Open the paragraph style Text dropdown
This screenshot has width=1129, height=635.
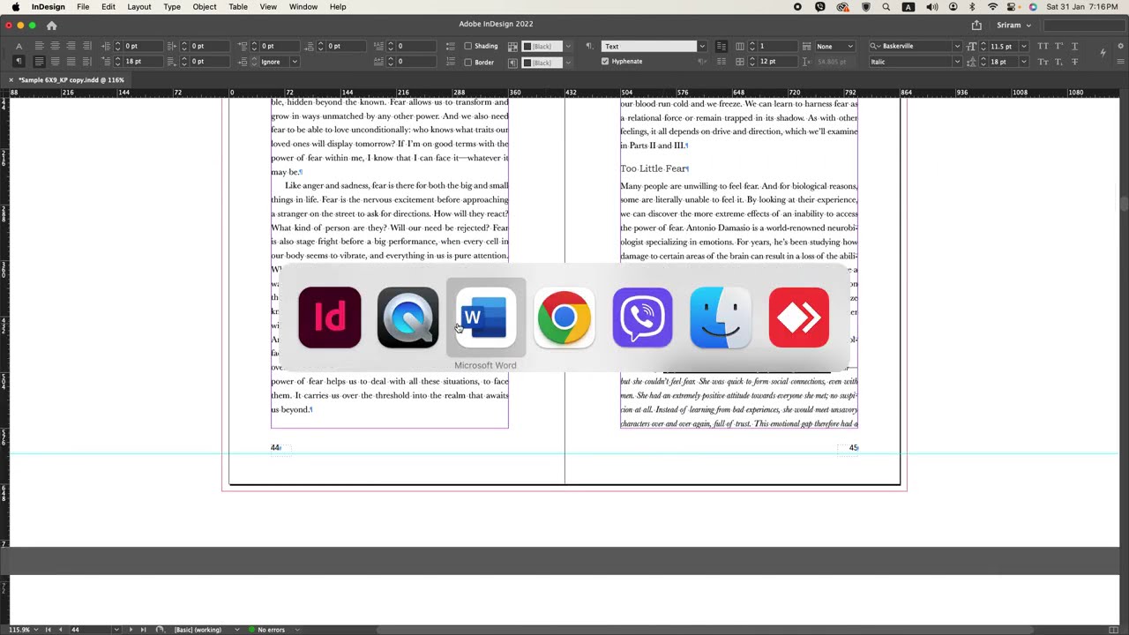pos(702,46)
